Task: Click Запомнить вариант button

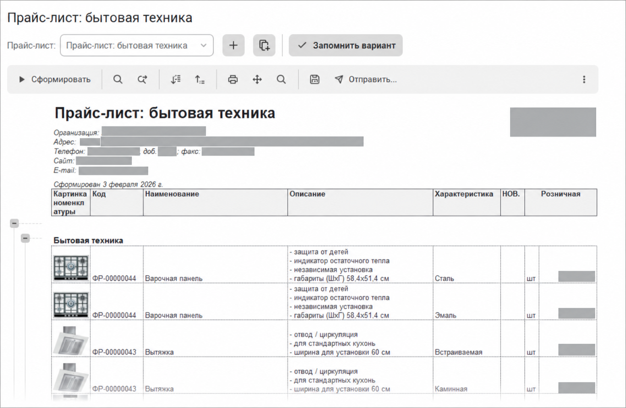Action: point(345,45)
